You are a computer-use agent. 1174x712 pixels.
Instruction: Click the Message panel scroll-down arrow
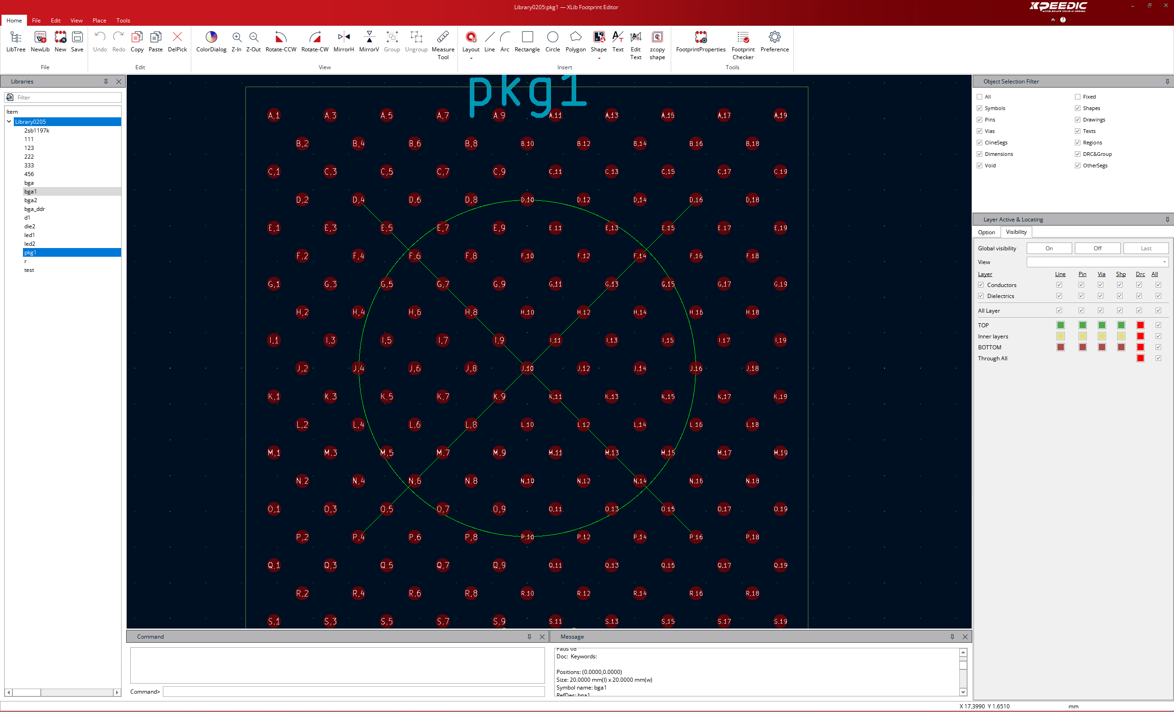click(963, 692)
